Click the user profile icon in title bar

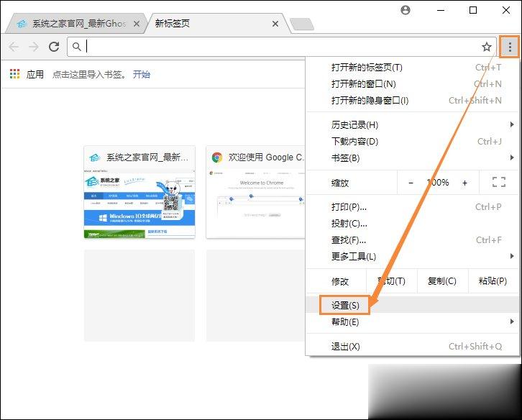tap(406, 10)
